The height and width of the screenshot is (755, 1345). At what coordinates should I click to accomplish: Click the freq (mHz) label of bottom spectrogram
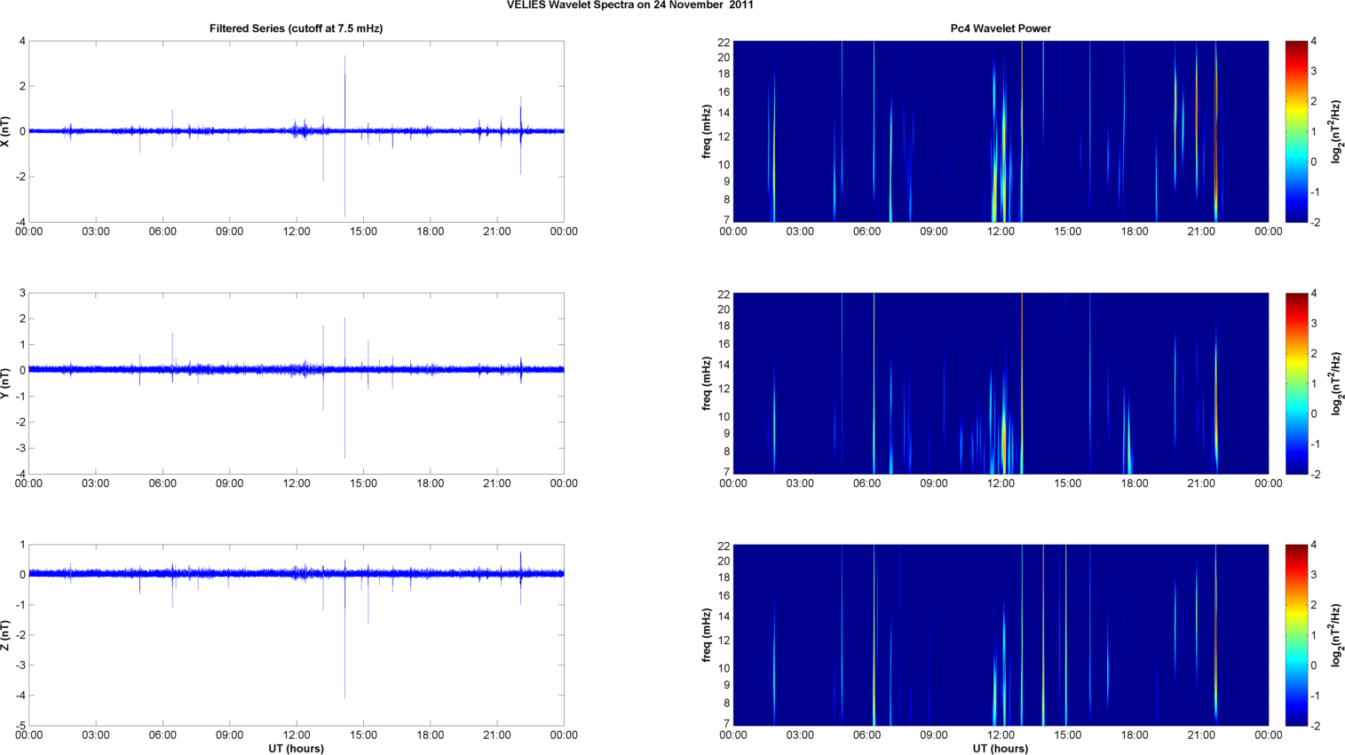tap(707, 635)
